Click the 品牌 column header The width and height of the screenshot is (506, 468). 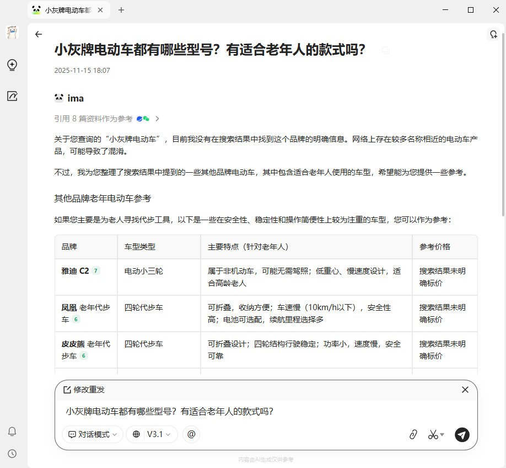point(86,247)
